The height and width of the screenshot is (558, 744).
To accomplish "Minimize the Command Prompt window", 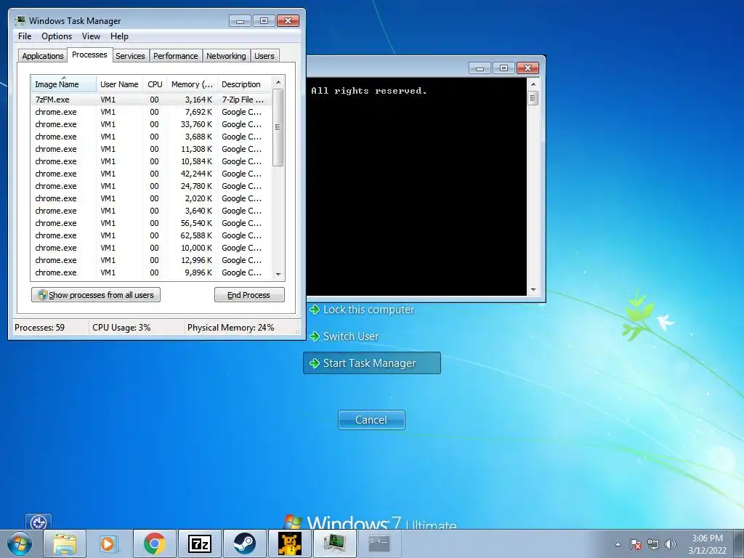I will (x=480, y=68).
